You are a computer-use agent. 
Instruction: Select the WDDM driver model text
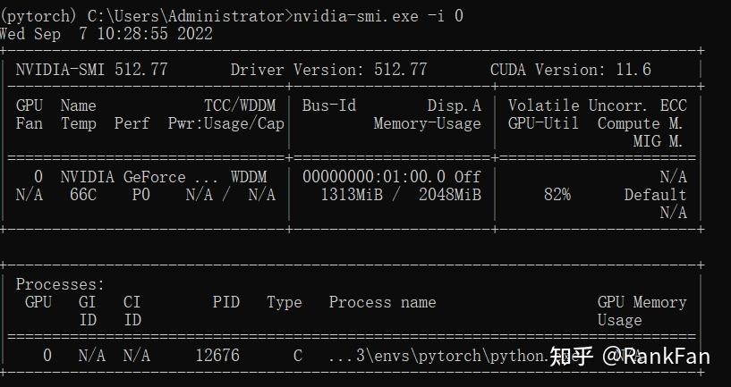(249, 178)
